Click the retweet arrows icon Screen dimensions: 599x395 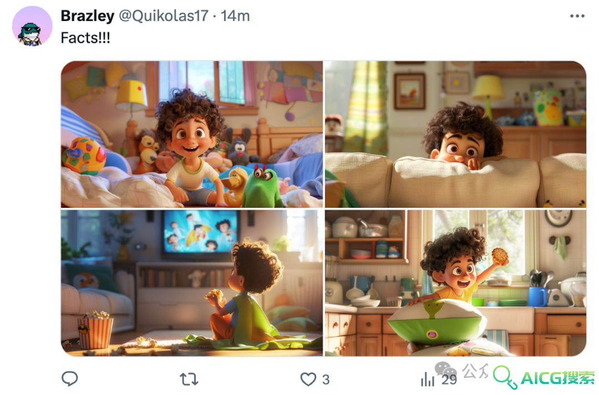189,379
